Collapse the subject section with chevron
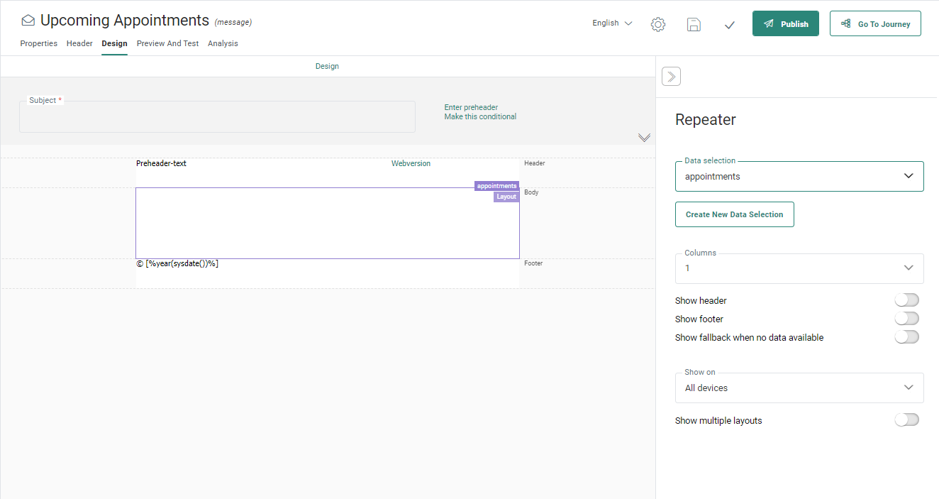The width and height of the screenshot is (939, 499). point(644,137)
